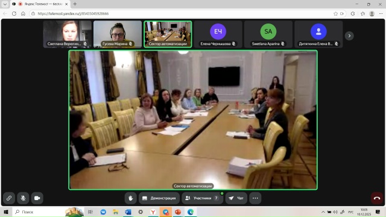Open the Участники participants panel
386x217 pixels.
click(x=203, y=198)
